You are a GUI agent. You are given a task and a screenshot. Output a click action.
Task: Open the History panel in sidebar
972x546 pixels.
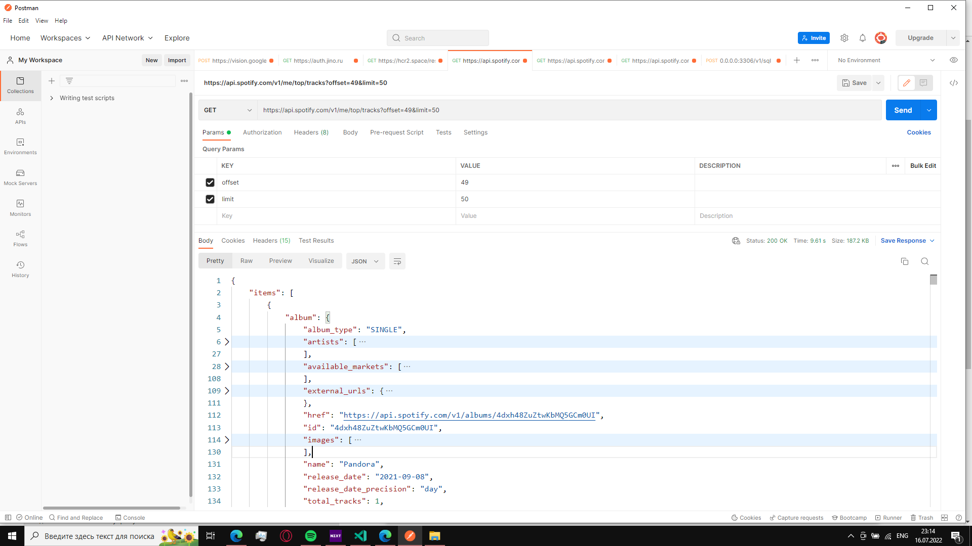(x=20, y=269)
